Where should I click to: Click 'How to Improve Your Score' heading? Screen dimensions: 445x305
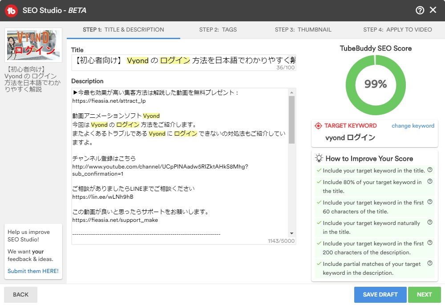369,158
